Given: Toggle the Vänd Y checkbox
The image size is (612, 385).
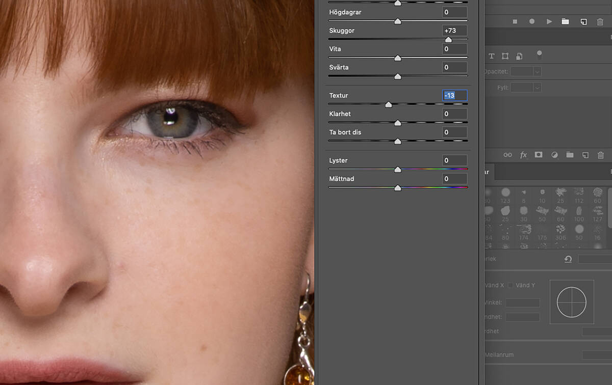Looking at the screenshot, I should coord(510,285).
